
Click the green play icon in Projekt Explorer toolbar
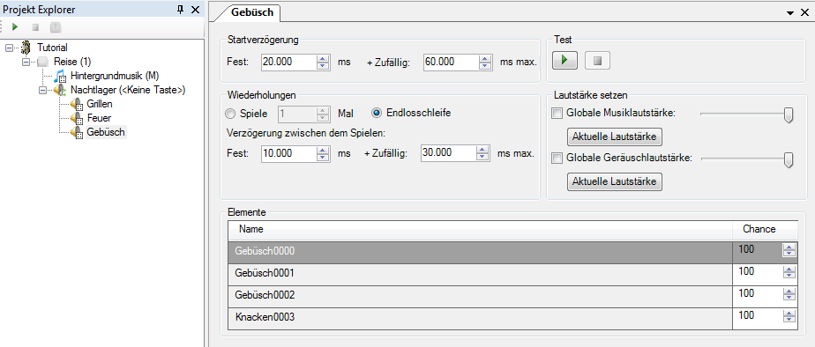coord(15,26)
